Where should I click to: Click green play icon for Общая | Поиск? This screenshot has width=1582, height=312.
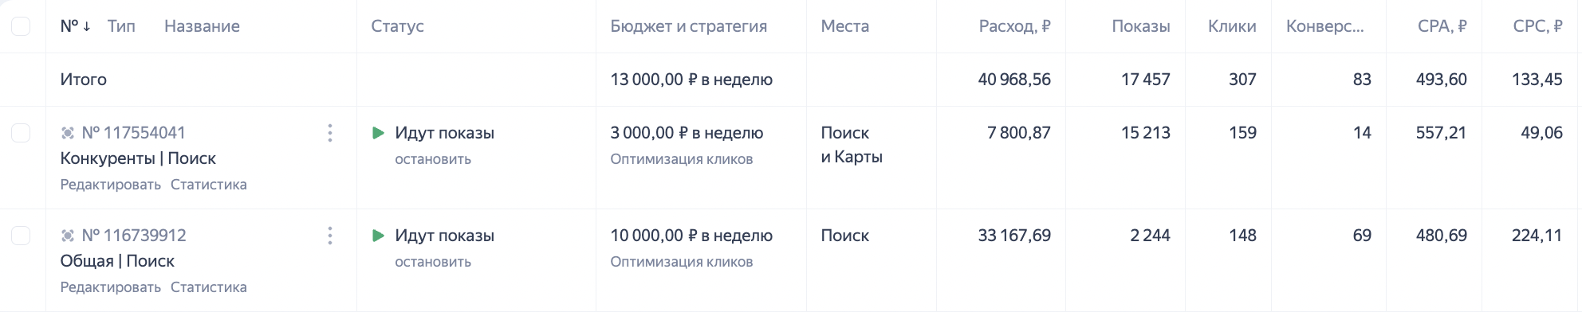(379, 236)
